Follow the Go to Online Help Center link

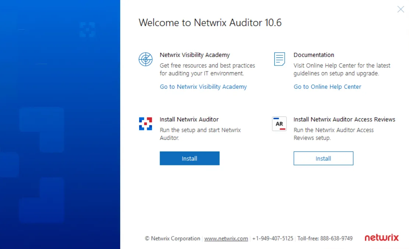pos(327,87)
